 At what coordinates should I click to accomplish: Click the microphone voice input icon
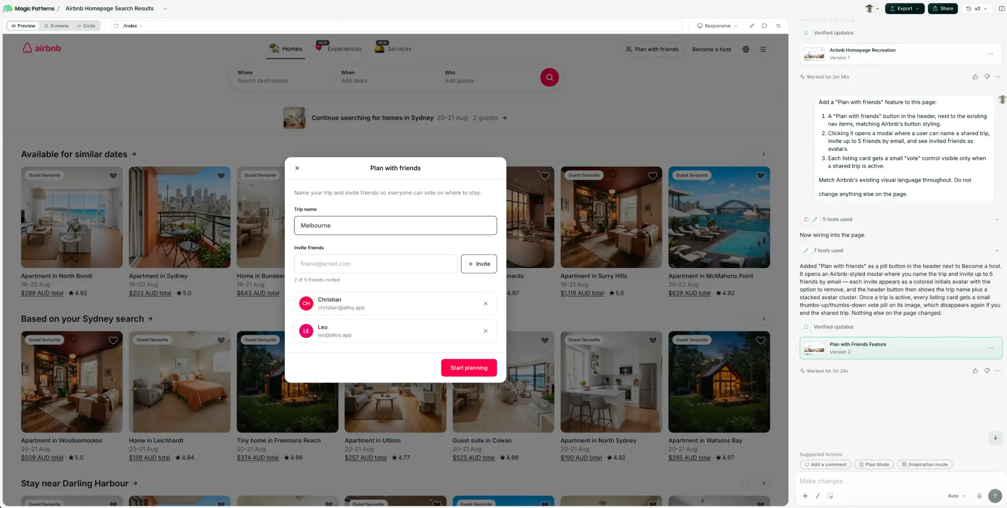point(979,496)
